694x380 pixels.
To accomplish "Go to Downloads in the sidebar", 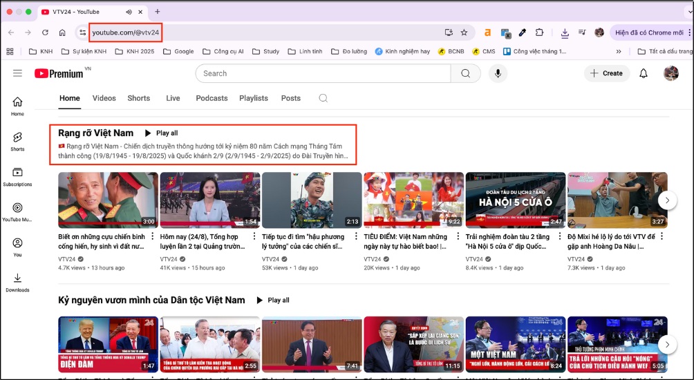I will tap(17, 282).
